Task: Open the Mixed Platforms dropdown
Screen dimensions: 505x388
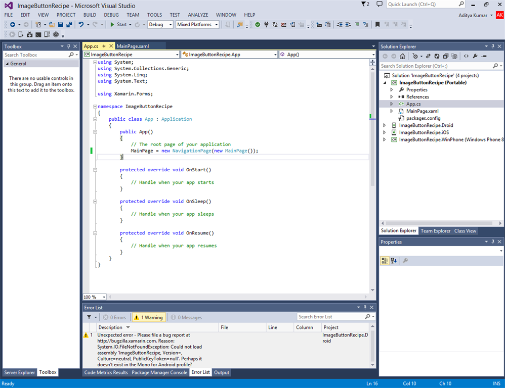Action: click(x=197, y=24)
